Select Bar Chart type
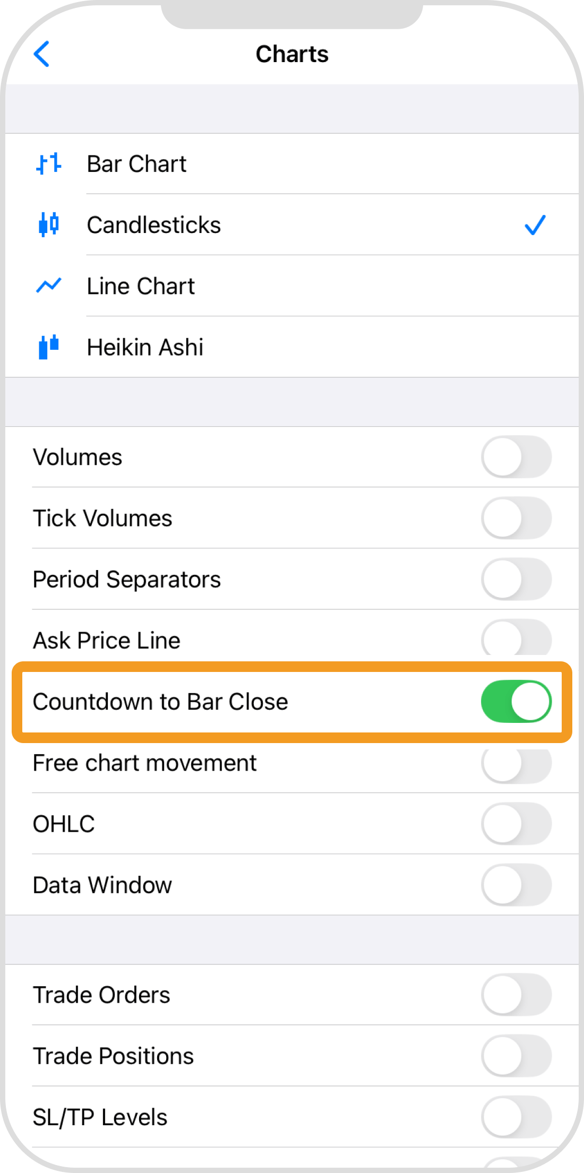The width and height of the screenshot is (584, 1173). tap(136, 164)
